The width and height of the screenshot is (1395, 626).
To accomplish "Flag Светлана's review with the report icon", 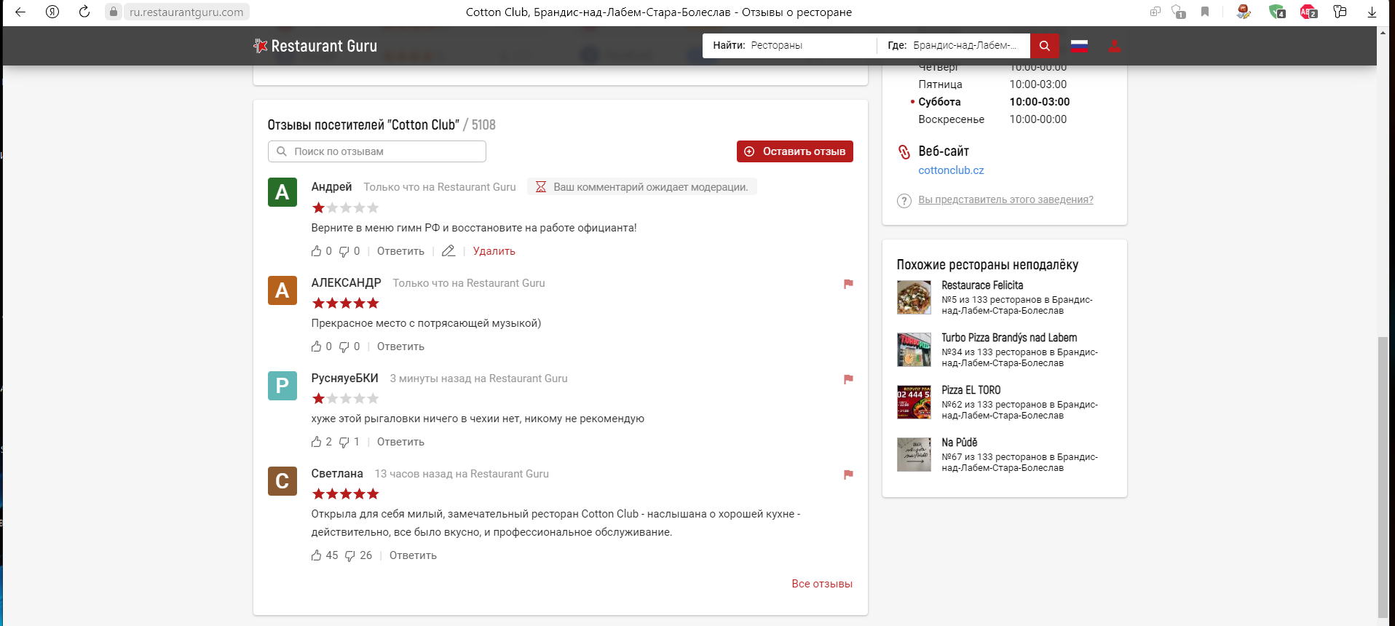I will (x=848, y=475).
